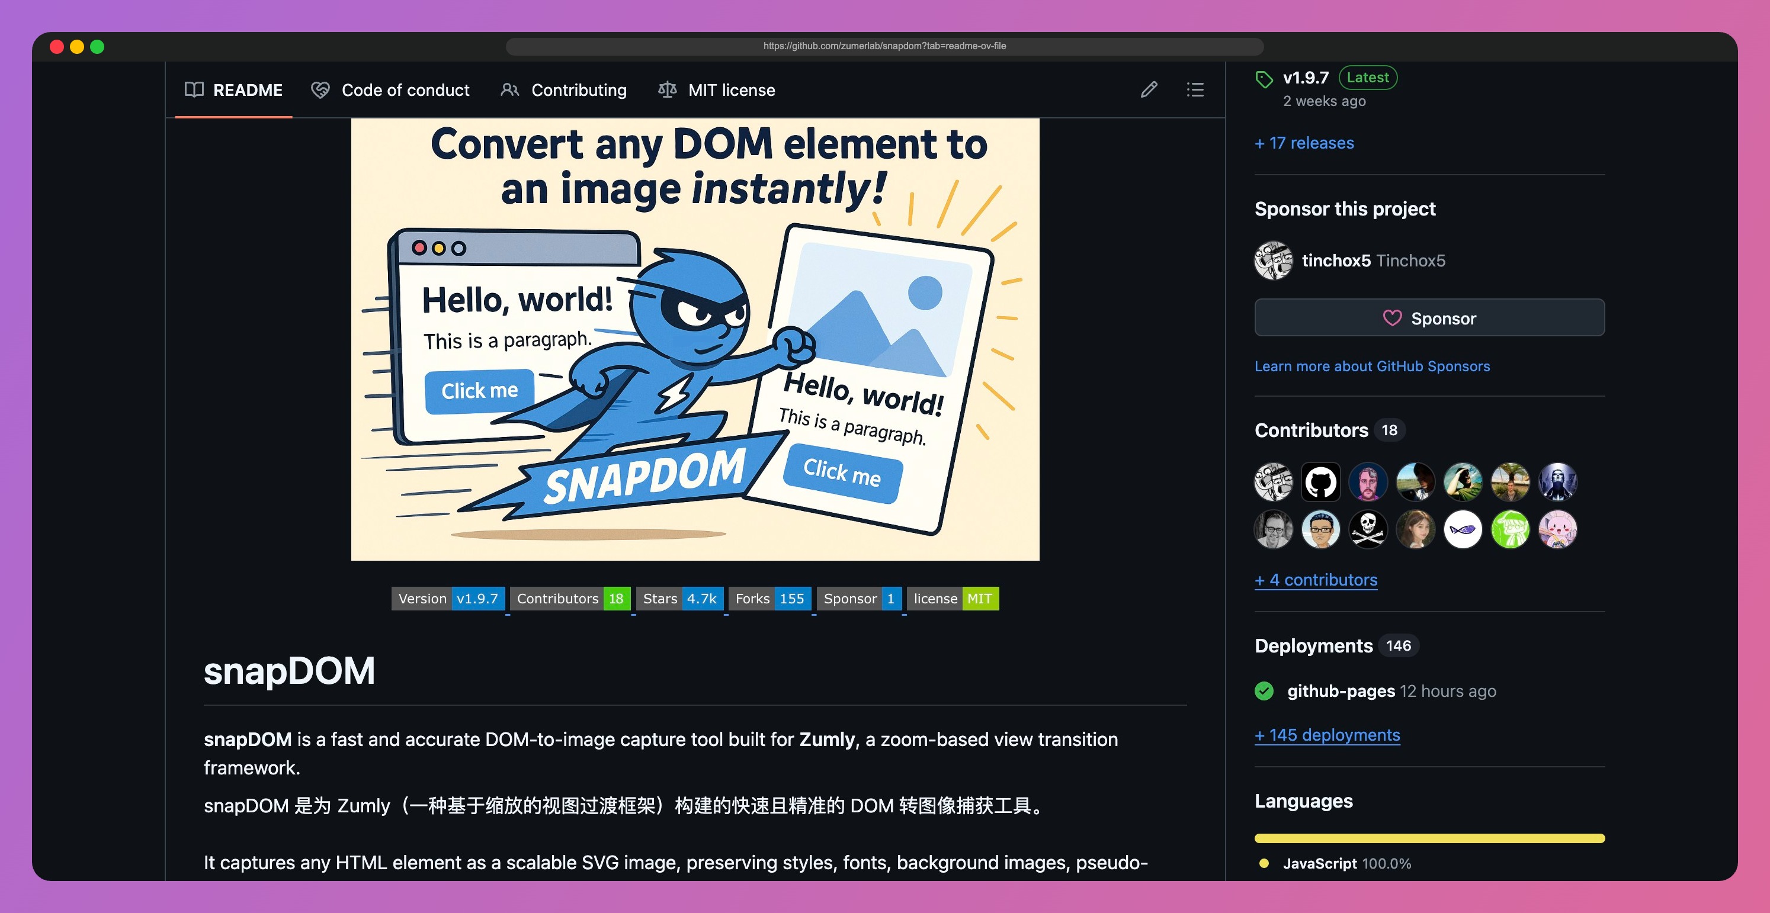Click the bold Zumly text in description
The width and height of the screenshot is (1770, 913).
coord(826,739)
